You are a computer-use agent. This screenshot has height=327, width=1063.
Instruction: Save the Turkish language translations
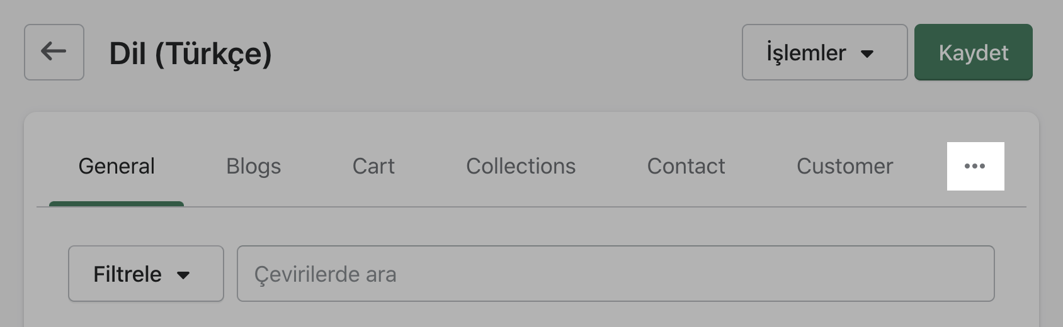point(973,52)
